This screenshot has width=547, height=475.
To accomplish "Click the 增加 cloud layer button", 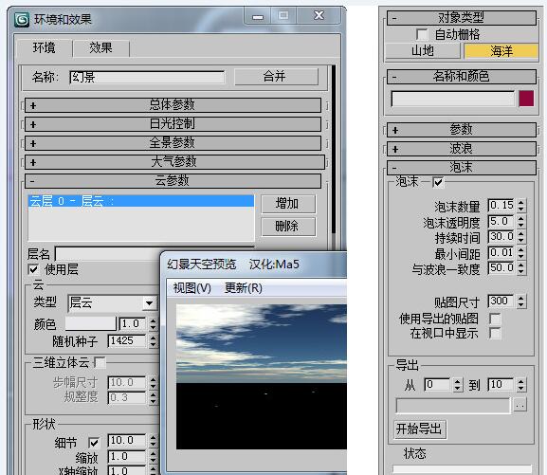I will click(x=288, y=204).
